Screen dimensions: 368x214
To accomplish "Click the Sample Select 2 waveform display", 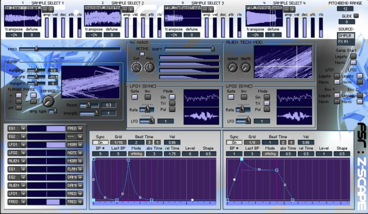I will [103, 18].
